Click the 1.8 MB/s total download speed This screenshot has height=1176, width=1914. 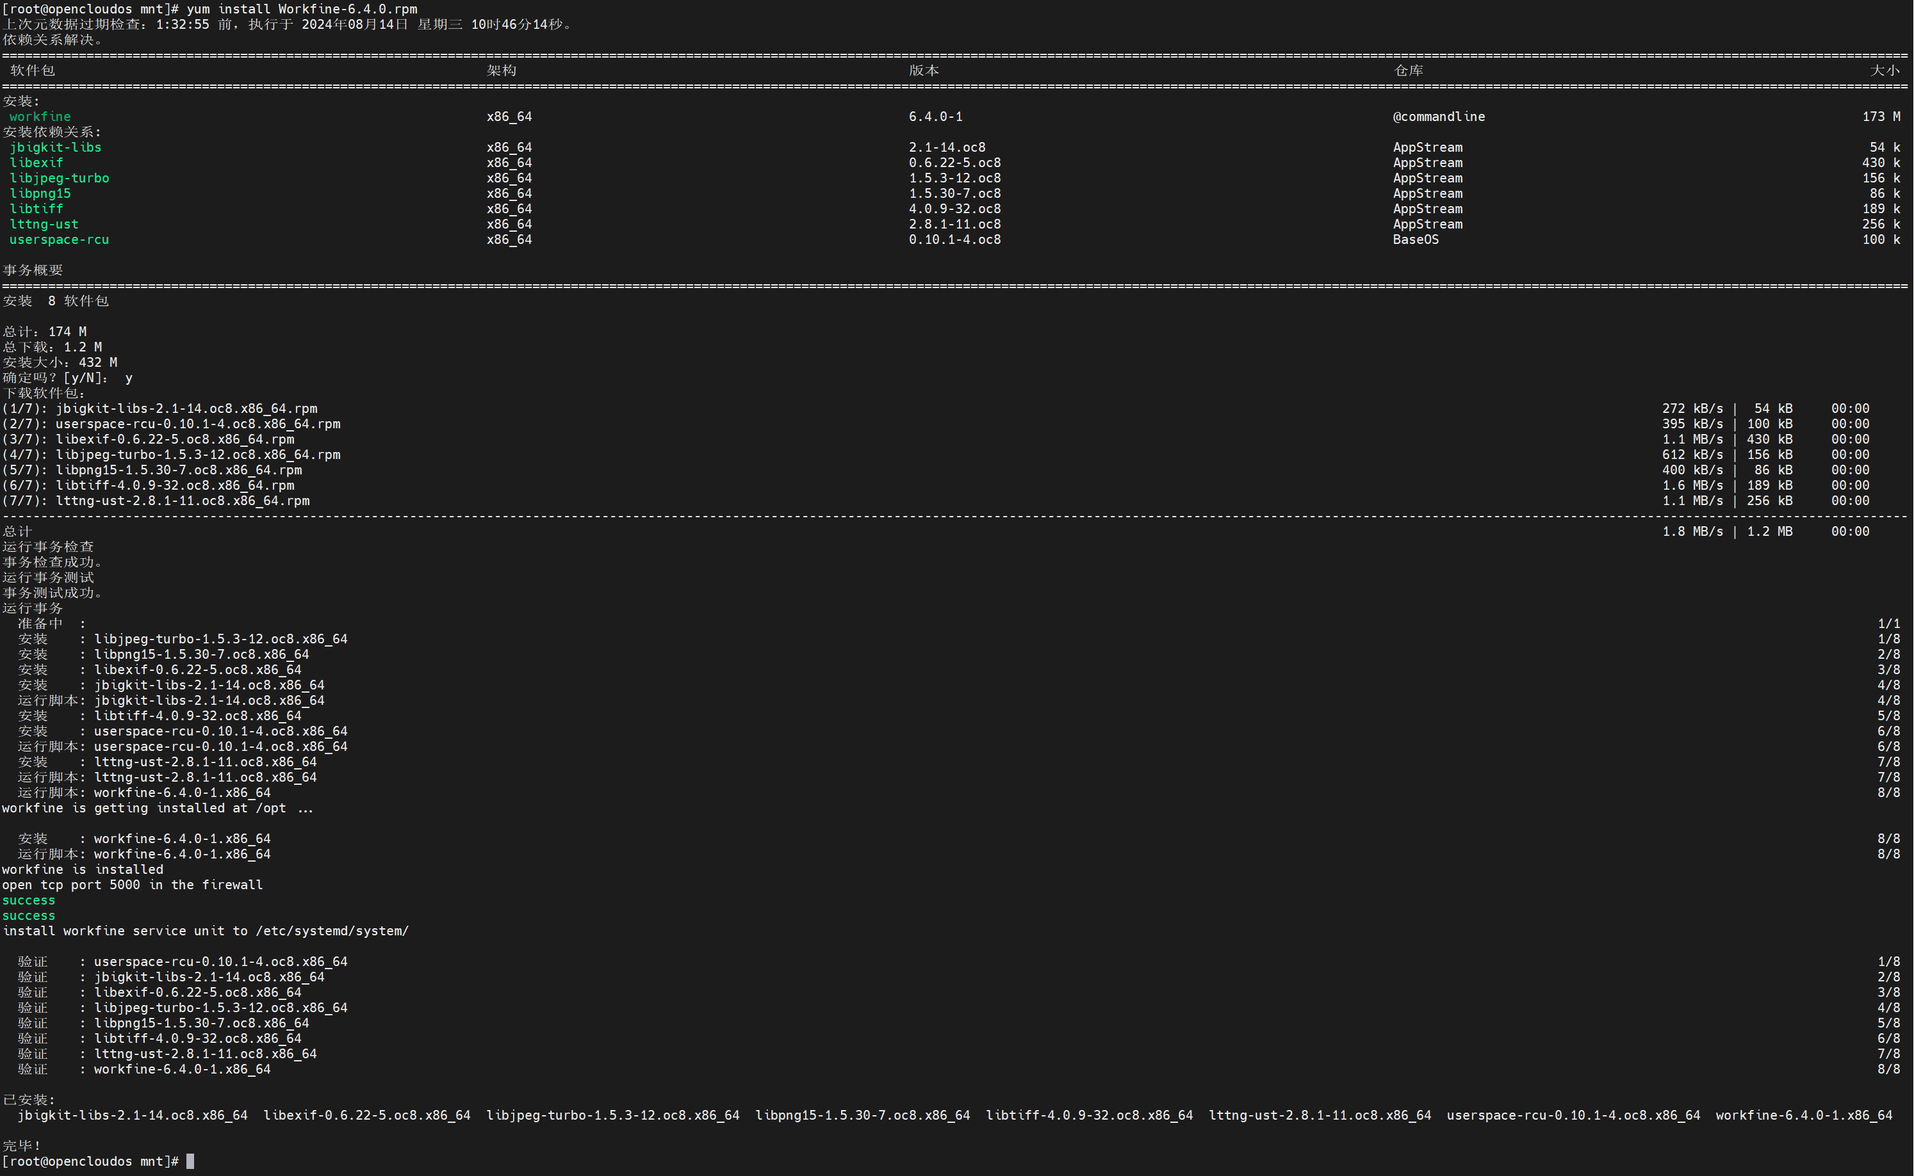1692,531
